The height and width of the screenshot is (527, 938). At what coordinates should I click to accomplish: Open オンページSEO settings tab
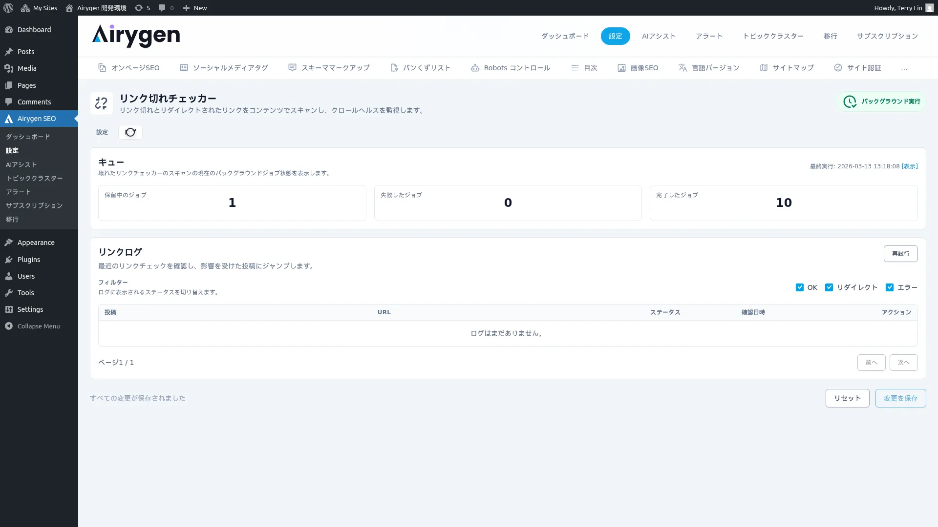pos(129,68)
